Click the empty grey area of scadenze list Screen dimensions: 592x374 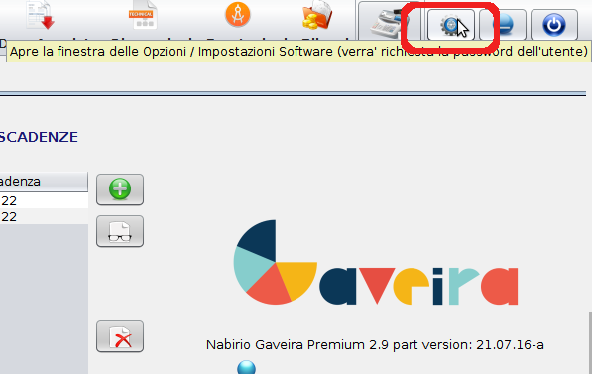(x=44, y=299)
